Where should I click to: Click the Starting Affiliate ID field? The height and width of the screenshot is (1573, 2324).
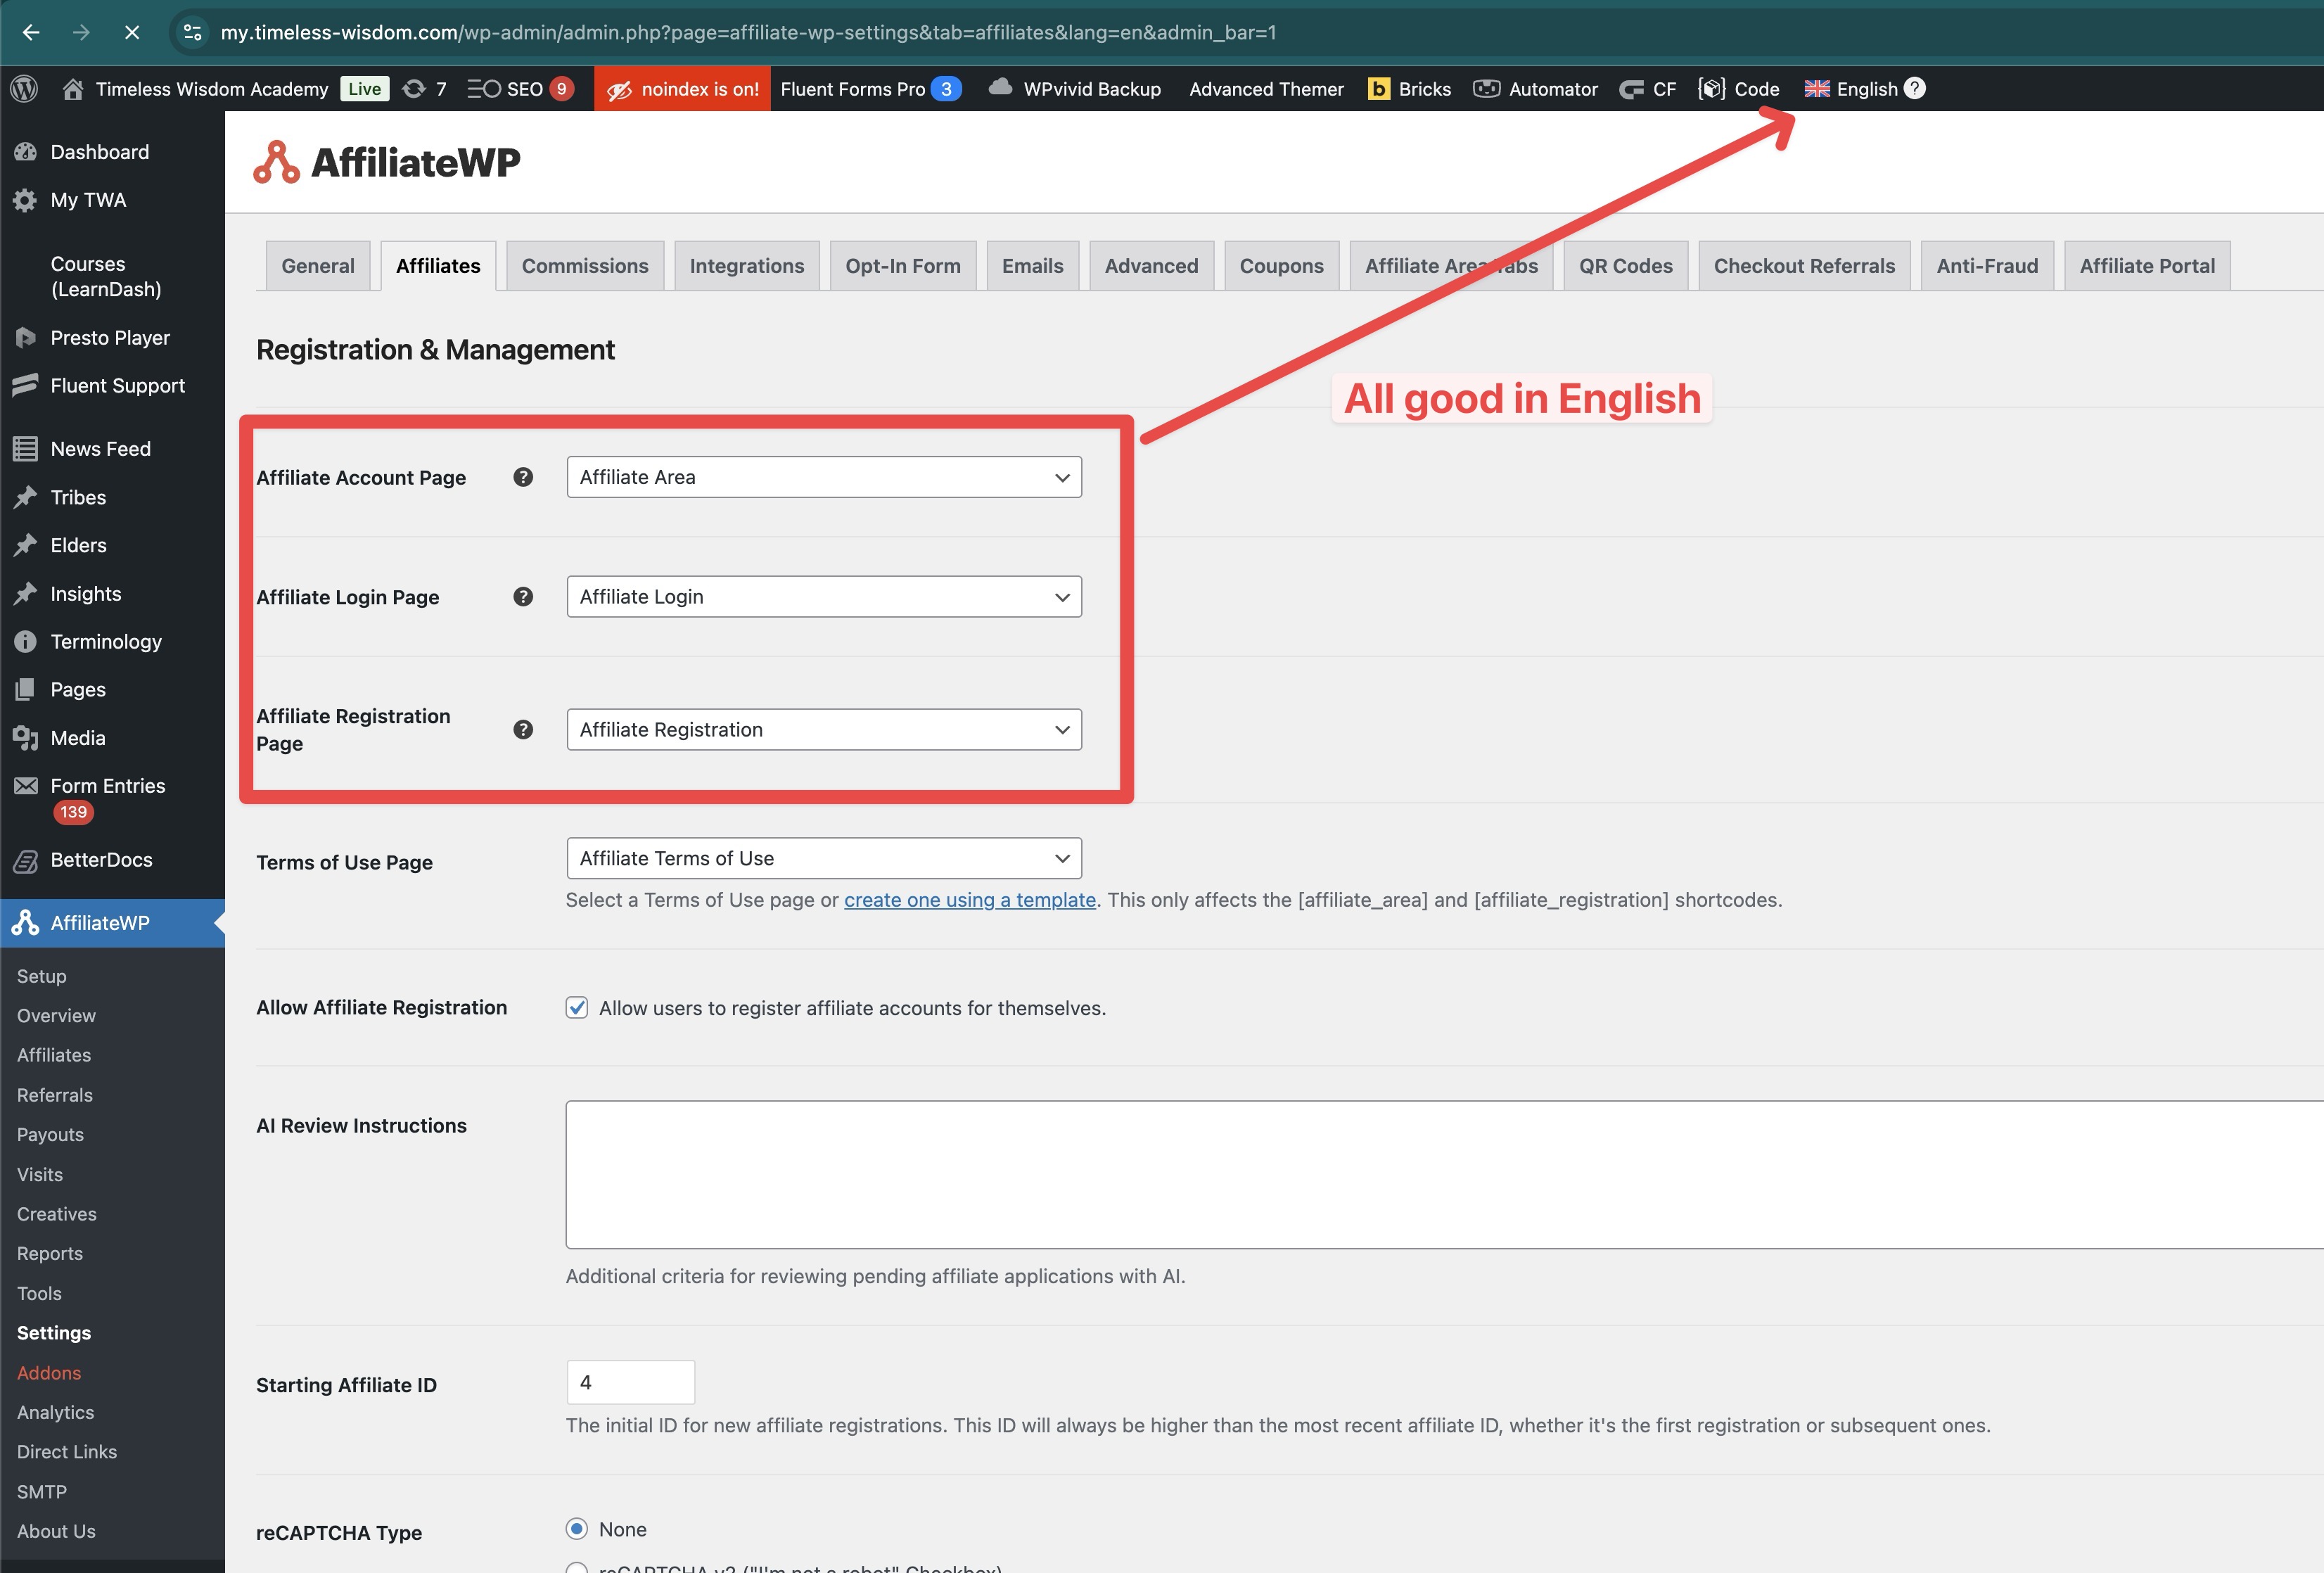pos(630,1382)
